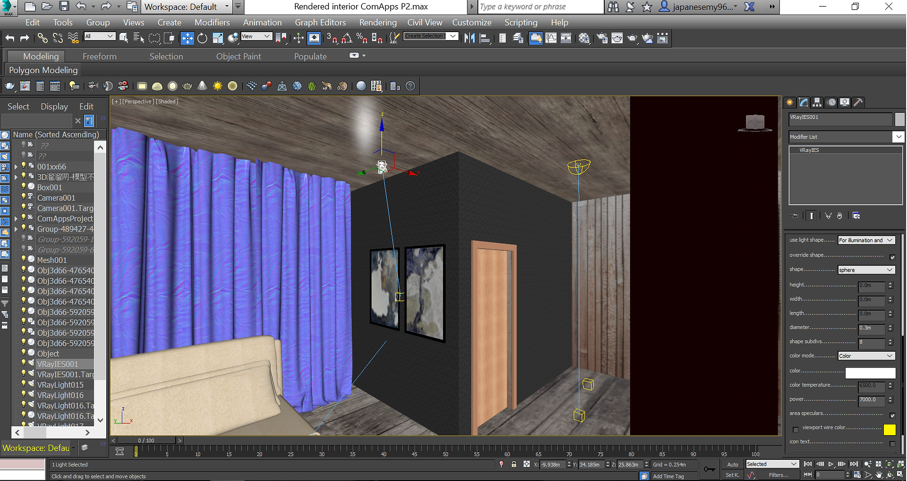Open the Rendering menu
The width and height of the screenshot is (907, 481).
[378, 22]
